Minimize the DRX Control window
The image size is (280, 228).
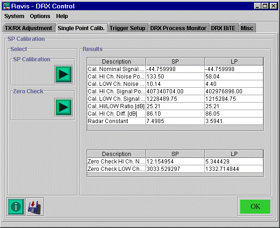pyautogui.click(x=257, y=6)
